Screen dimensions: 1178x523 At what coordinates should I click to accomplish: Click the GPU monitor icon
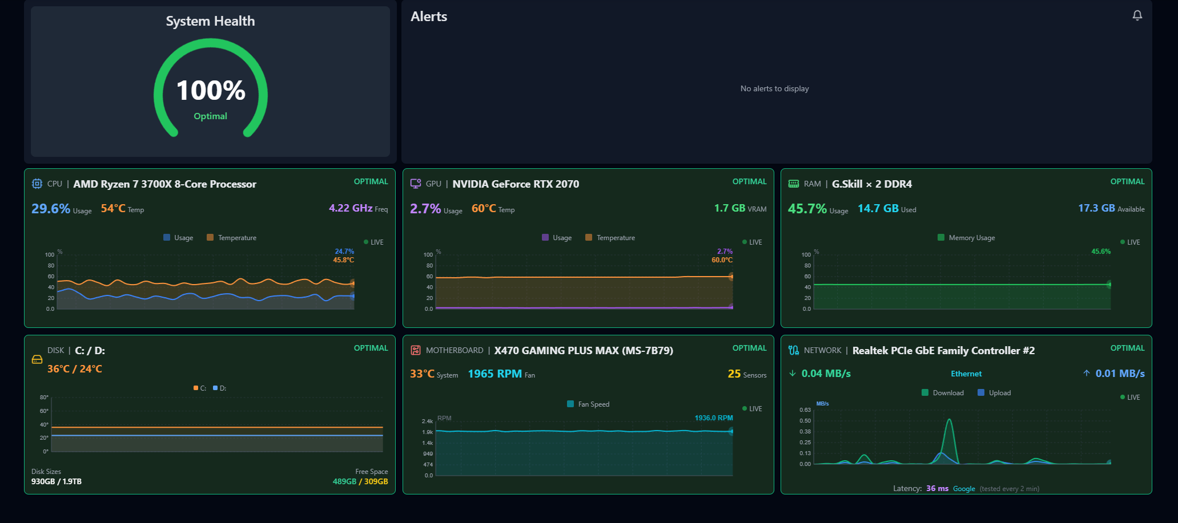(x=416, y=184)
